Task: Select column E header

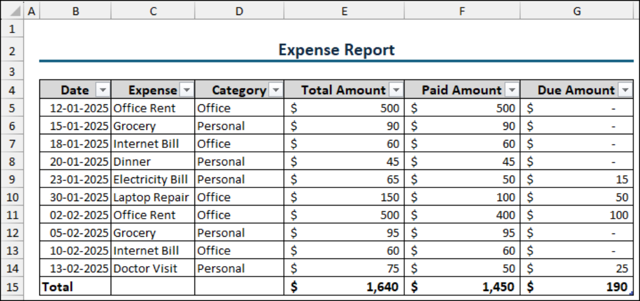Action: click(344, 12)
